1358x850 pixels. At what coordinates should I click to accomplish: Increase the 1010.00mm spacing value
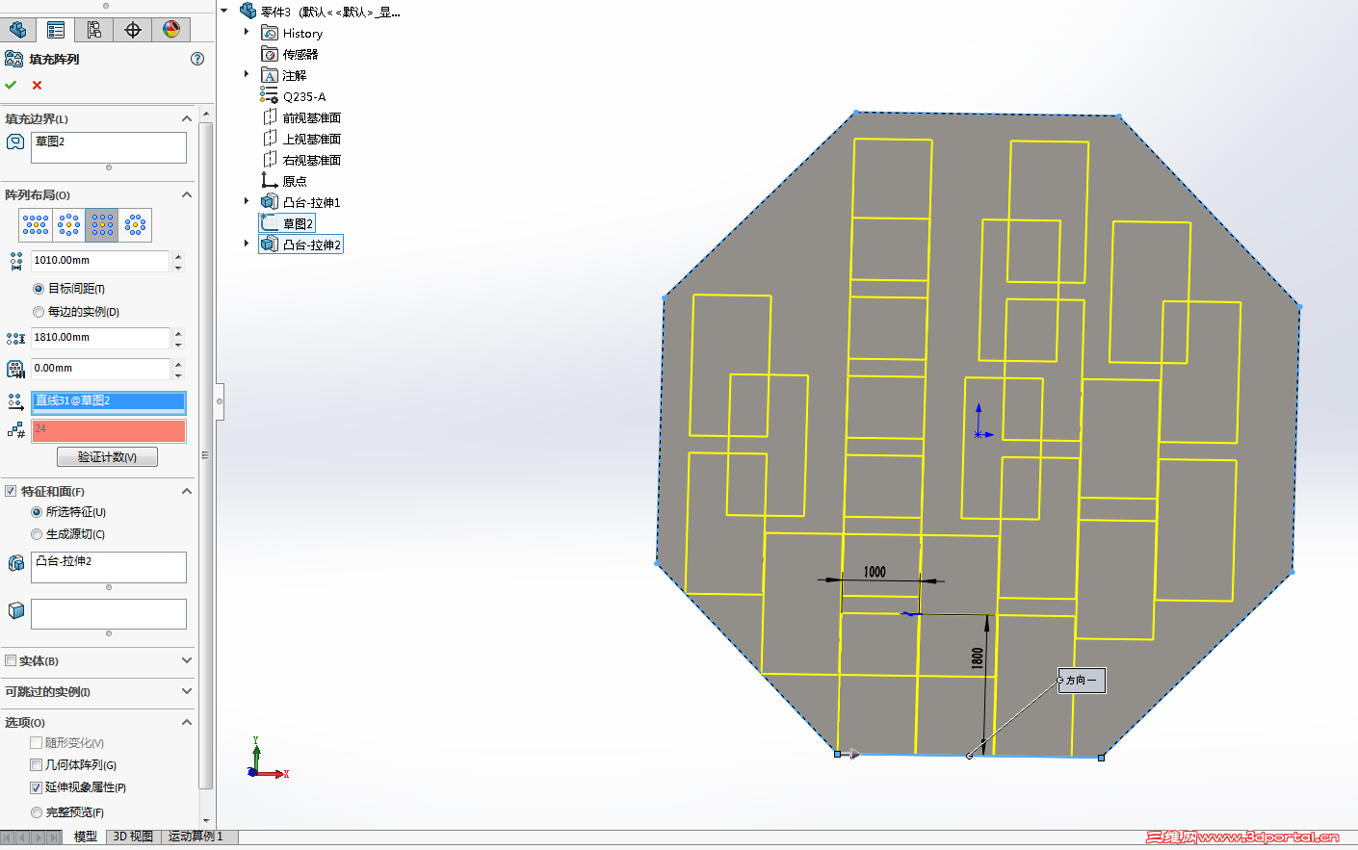(178, 255)
